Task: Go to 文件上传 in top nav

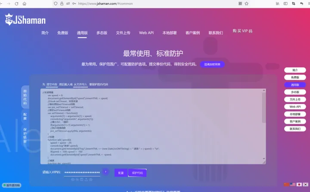Action: pyautogui.click(x=123, y=33)
